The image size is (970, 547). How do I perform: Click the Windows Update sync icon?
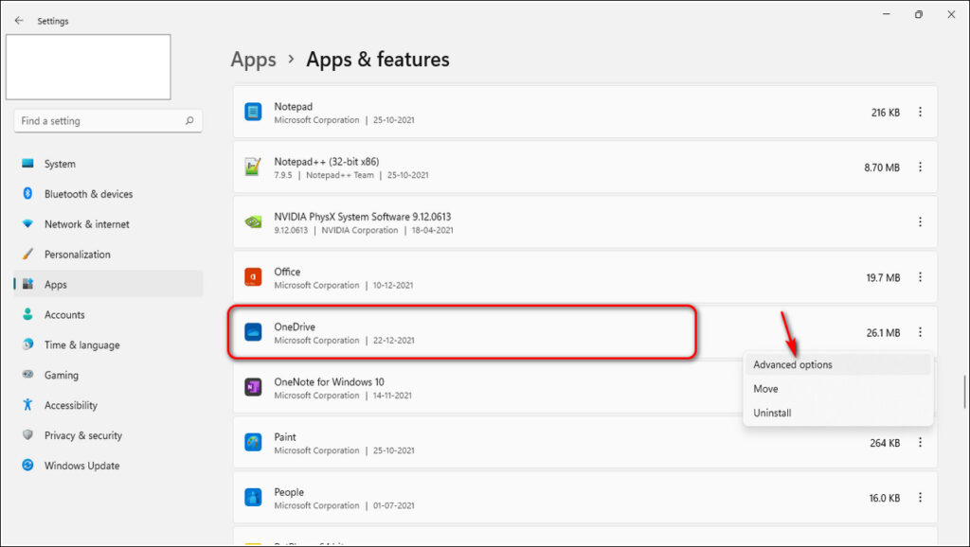coord(27,465)
